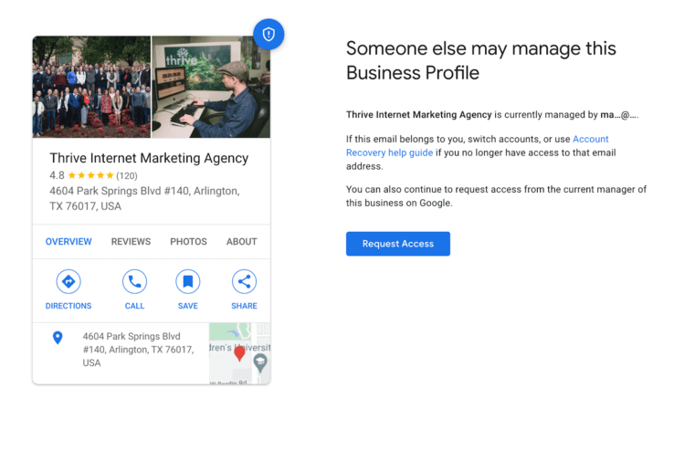Open the photo of the man at a computer
695x472 pixels.
tap(211, 87)
